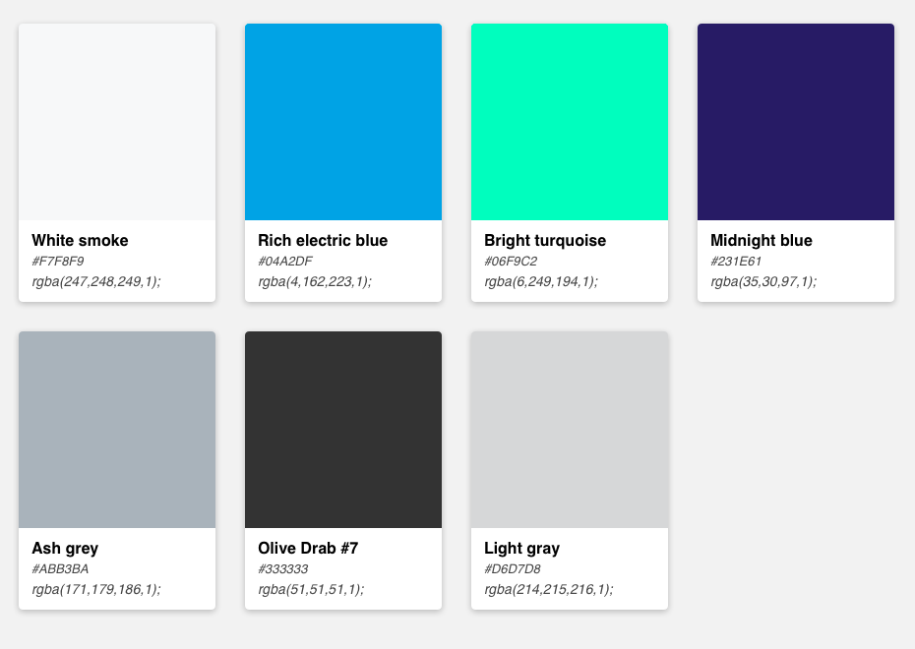Select the Rich electric blue swatch
The height and width of the screenshot is (649, 915).
[343, 122]
